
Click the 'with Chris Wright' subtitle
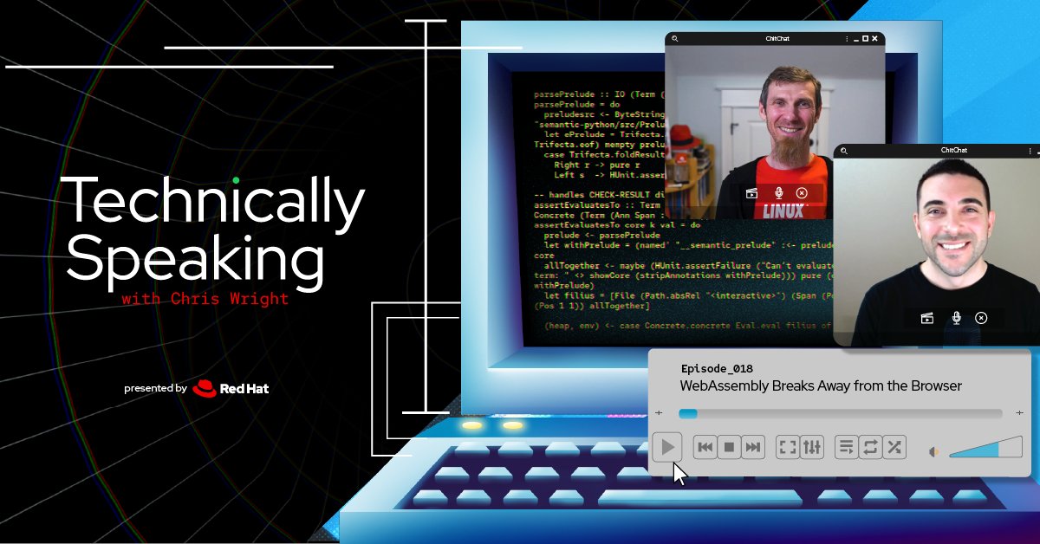tap(205, 300)
